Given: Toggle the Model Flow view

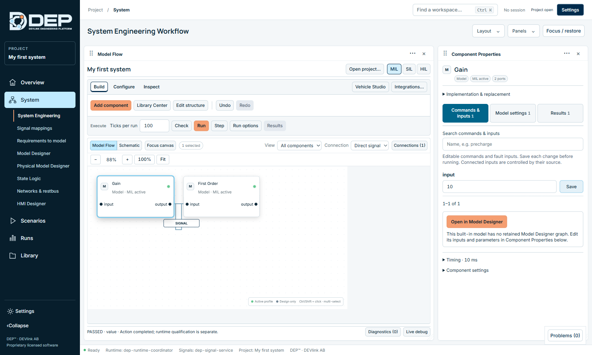Looking at the screenshot, I should (x=104, y=145).
